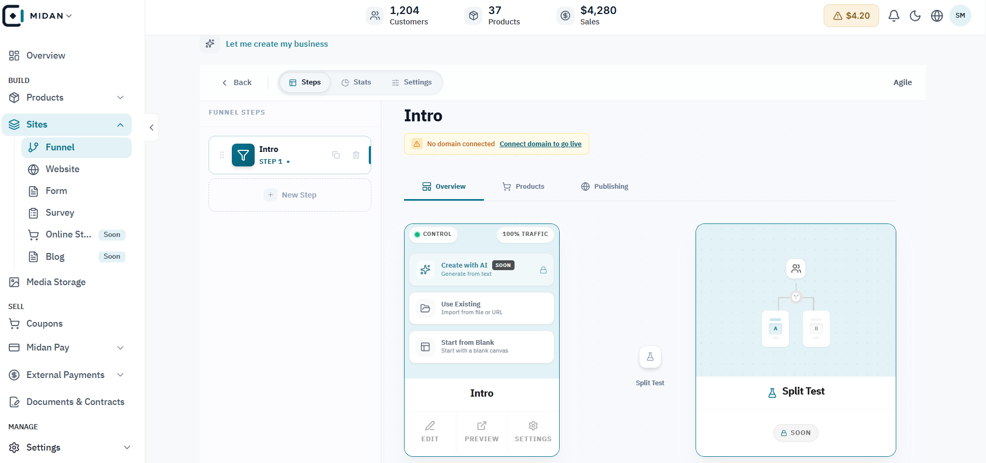Open the language globe menu
The image size is (986, 463).
click(x=937, y=16)
